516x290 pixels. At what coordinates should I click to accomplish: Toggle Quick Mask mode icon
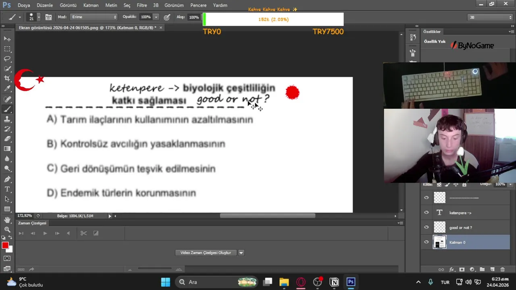point(7,258)
